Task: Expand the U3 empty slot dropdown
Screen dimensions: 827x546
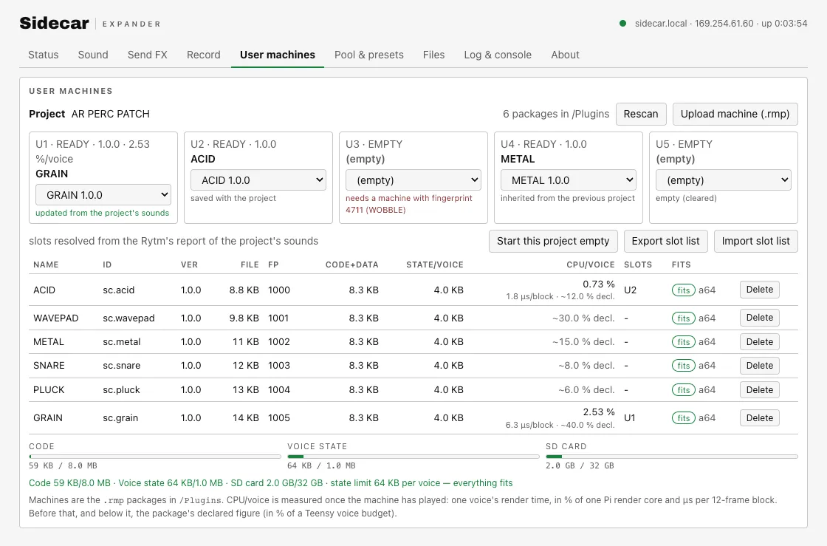Action: pos(413,180)
